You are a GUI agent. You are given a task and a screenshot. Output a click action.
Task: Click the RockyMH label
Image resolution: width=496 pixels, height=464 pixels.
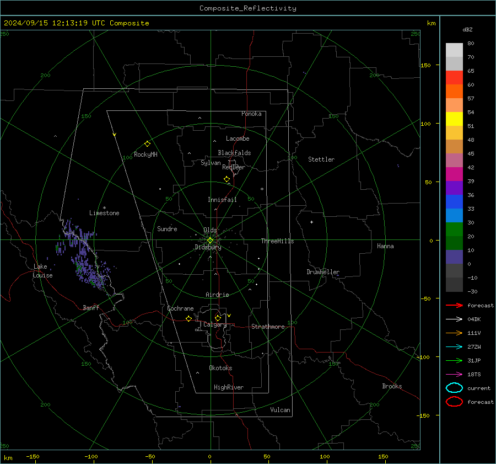pos(145,154)
